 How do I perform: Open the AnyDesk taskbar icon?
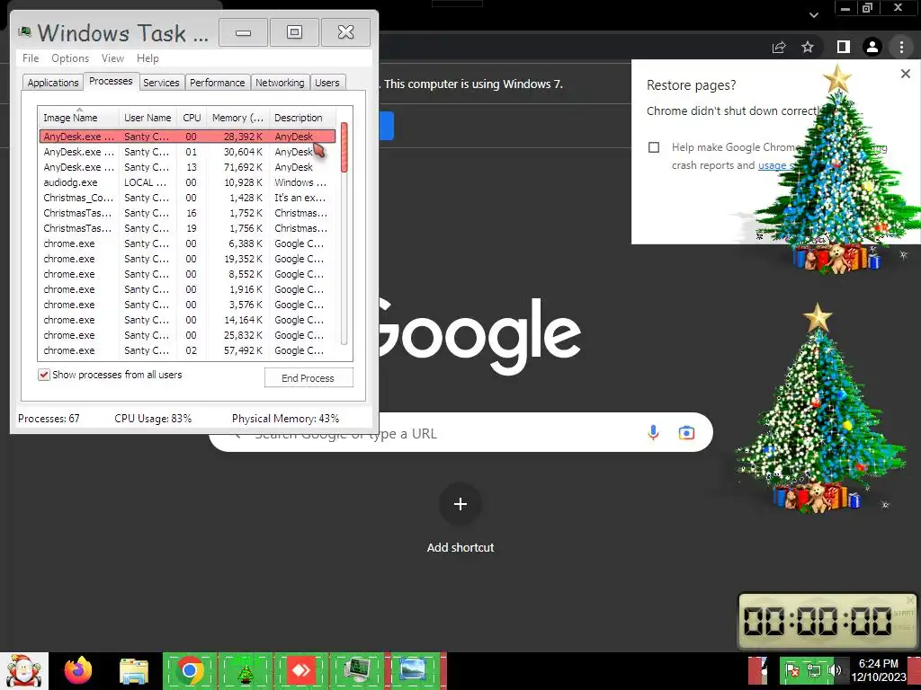click(300, 670)
